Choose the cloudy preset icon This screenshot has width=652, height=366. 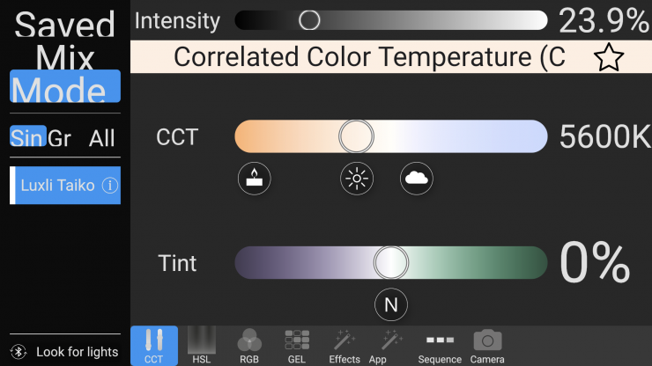coord(417,179)
